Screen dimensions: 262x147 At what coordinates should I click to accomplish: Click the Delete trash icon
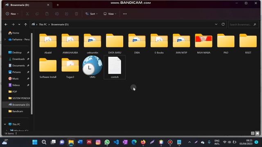click(x=77, y=14)
